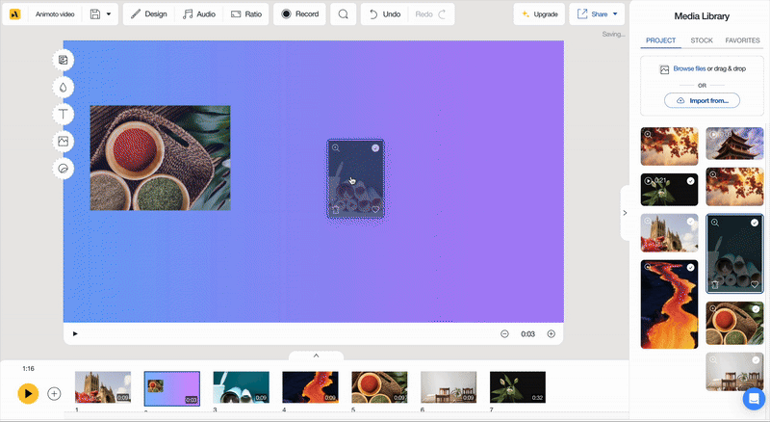Open the FAVORITES tab
Image resolution: width=770 pixels, height=422 pixels.
tap(742, 40)
